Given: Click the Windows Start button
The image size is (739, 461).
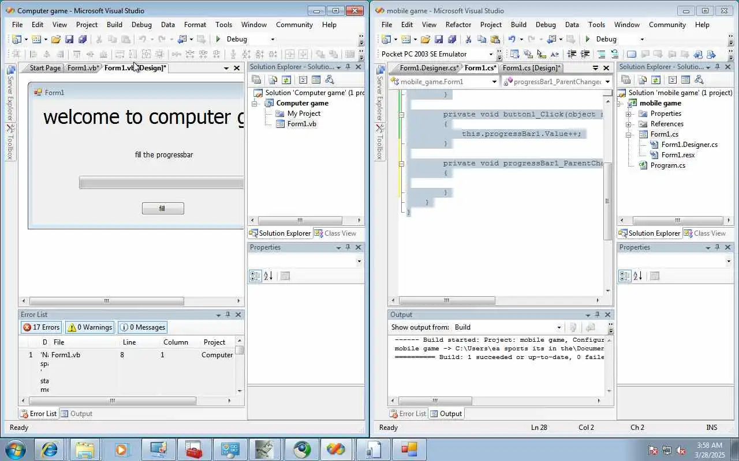Looking at the screenshot, I should tap(14, 449).
